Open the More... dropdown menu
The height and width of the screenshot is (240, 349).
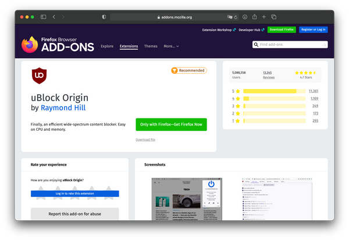click(x=171, y=46)
